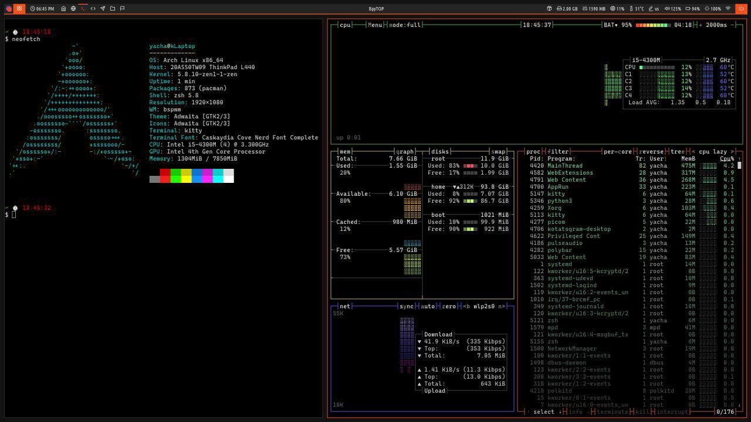751x422 pixels.
Task: Click the BAT battery indicator dropdown
Action: click(611, 25)
